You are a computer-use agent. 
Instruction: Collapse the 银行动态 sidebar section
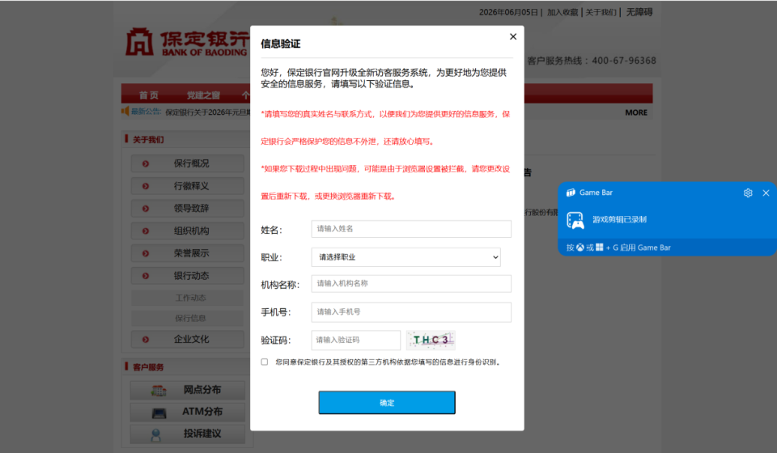[x=187, y=276]
